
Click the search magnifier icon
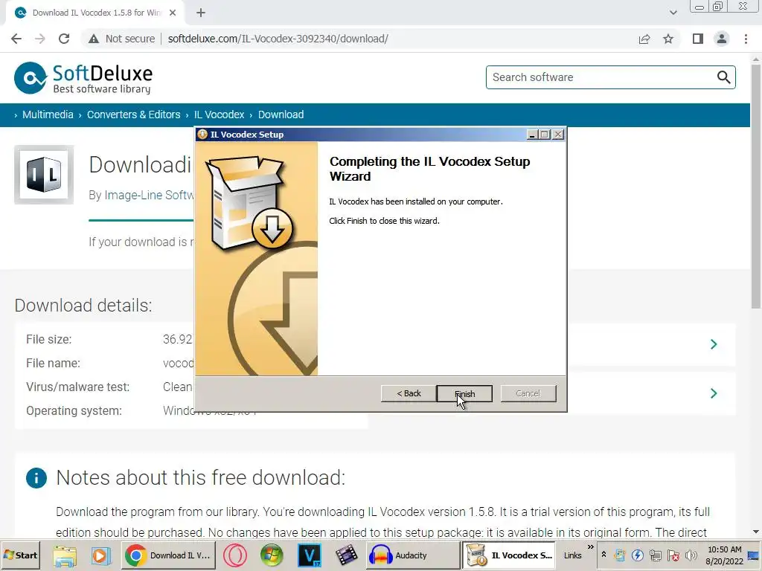pyautogui.click(x=723, y=77)
